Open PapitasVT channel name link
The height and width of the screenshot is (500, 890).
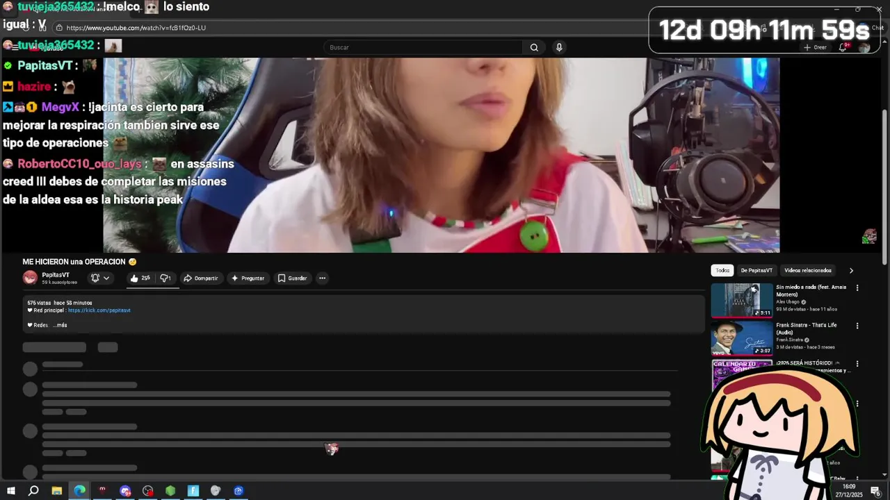click(56, 275)
